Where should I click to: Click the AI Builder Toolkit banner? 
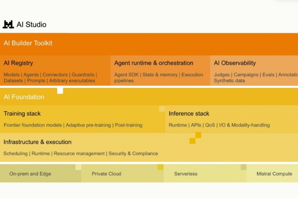tap(149, 44)
